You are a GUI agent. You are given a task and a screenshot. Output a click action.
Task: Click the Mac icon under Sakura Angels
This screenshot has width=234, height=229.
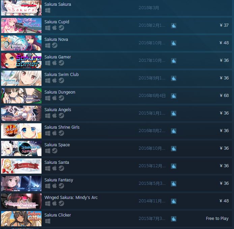(55, 116)
